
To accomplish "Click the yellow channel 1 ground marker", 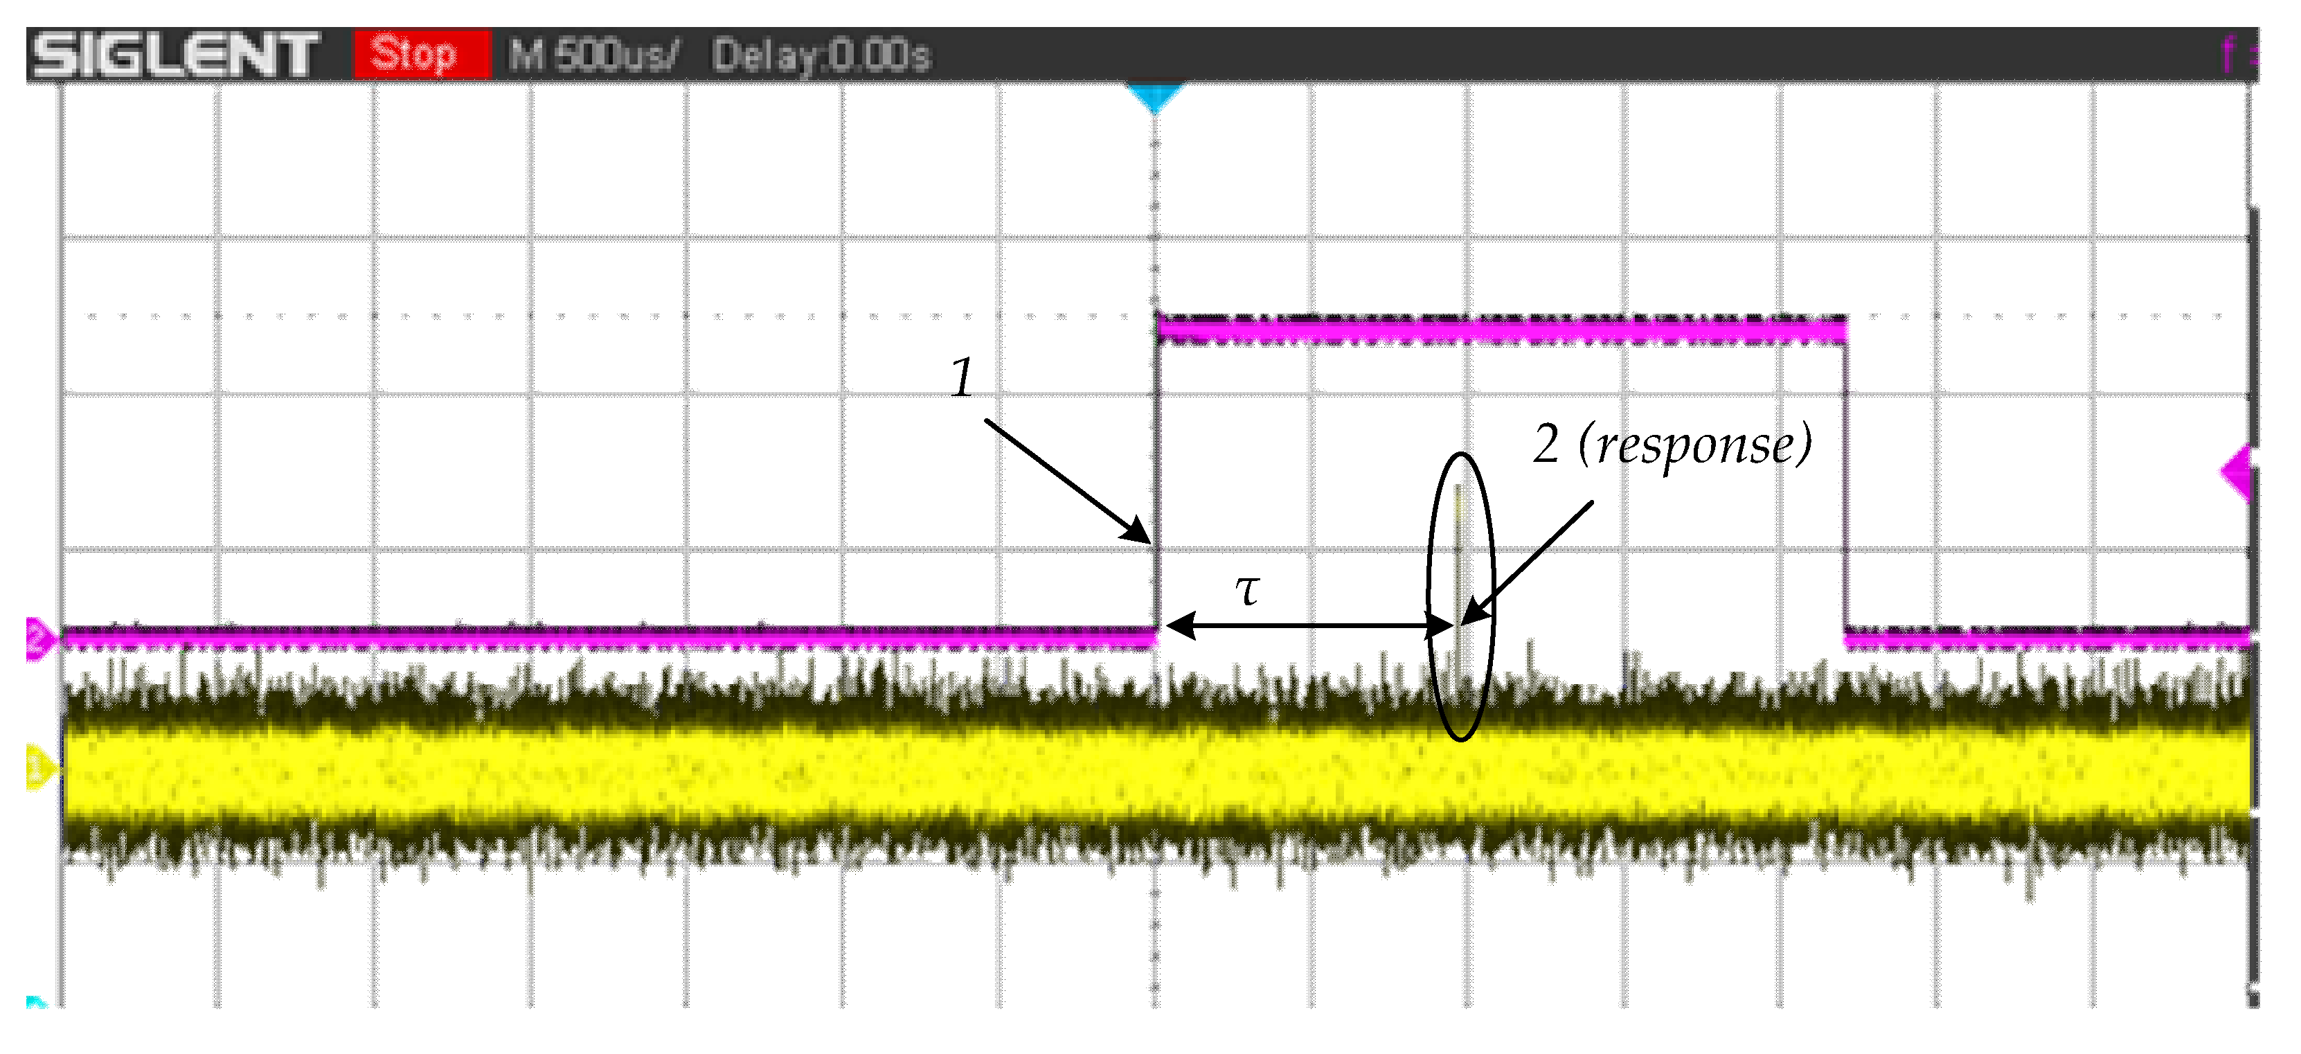I will (x=38, y=767).
